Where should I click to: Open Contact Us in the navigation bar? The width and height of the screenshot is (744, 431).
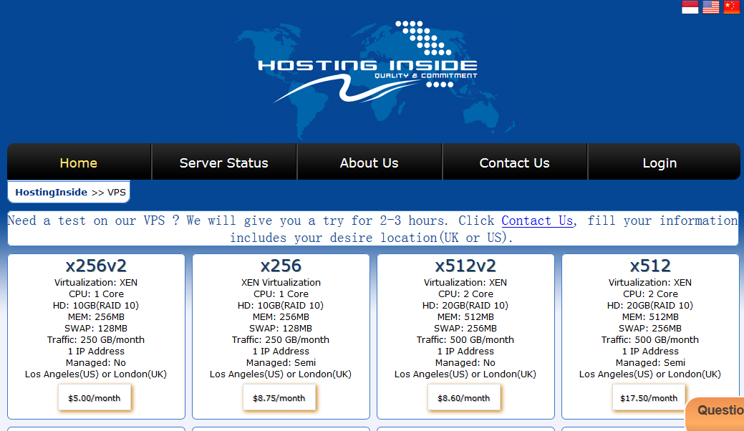[x=514, y=163]
